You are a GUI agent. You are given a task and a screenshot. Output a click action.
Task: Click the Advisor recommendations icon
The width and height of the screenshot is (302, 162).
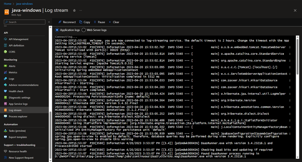(x=5, y=85)
